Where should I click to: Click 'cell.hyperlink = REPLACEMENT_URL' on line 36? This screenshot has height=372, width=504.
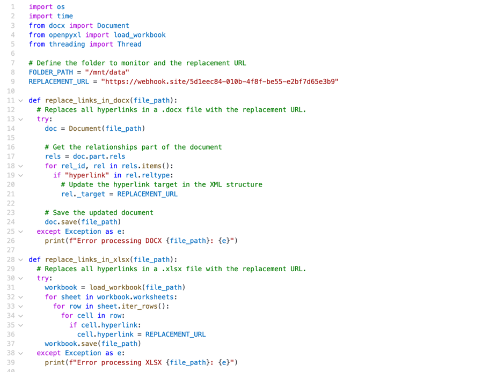141,334
